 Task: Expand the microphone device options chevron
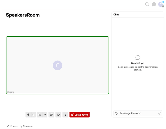[x=34, y=115]
